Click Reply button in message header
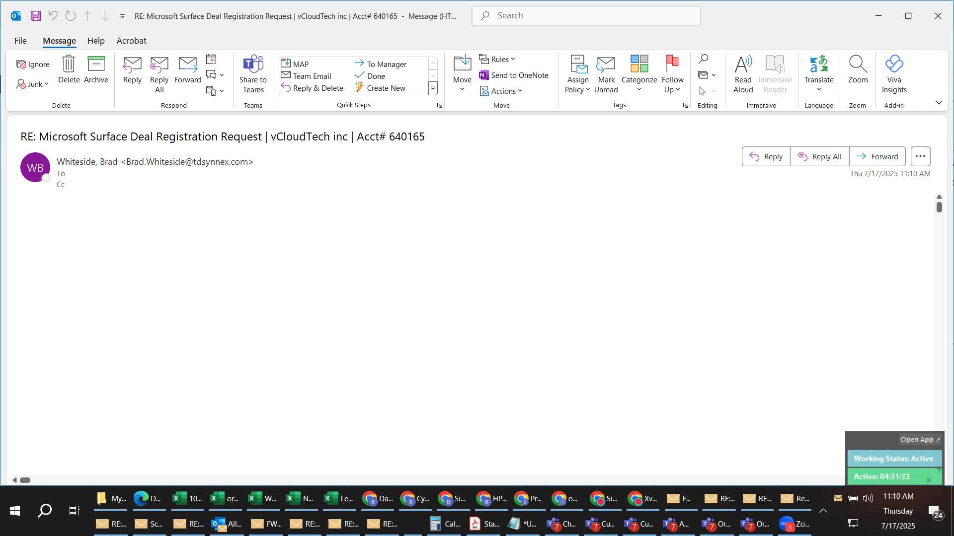Viewport: 954px width, 536px height. (x=766, y=156)
